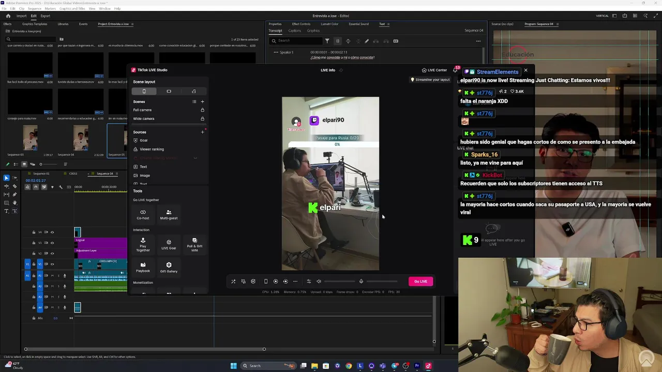
Task: Click the Windows taskbar Search box
Action: coord(269,366)
